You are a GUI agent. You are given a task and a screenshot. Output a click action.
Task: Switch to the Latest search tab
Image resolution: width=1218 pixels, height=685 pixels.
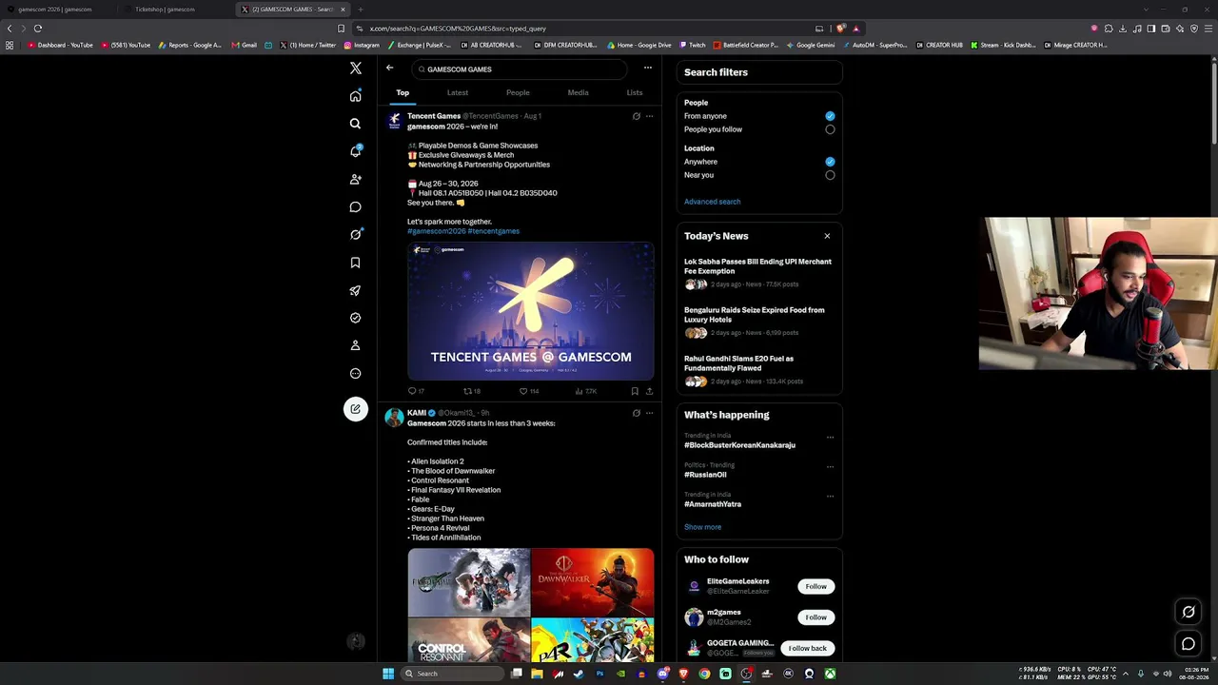coord(458,93)
